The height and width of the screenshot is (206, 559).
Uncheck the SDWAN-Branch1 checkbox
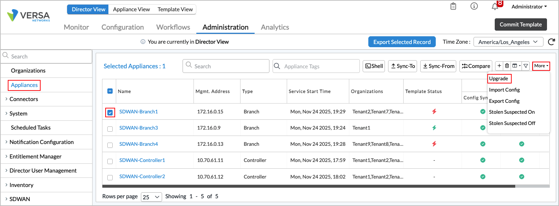tap(110, 113)
